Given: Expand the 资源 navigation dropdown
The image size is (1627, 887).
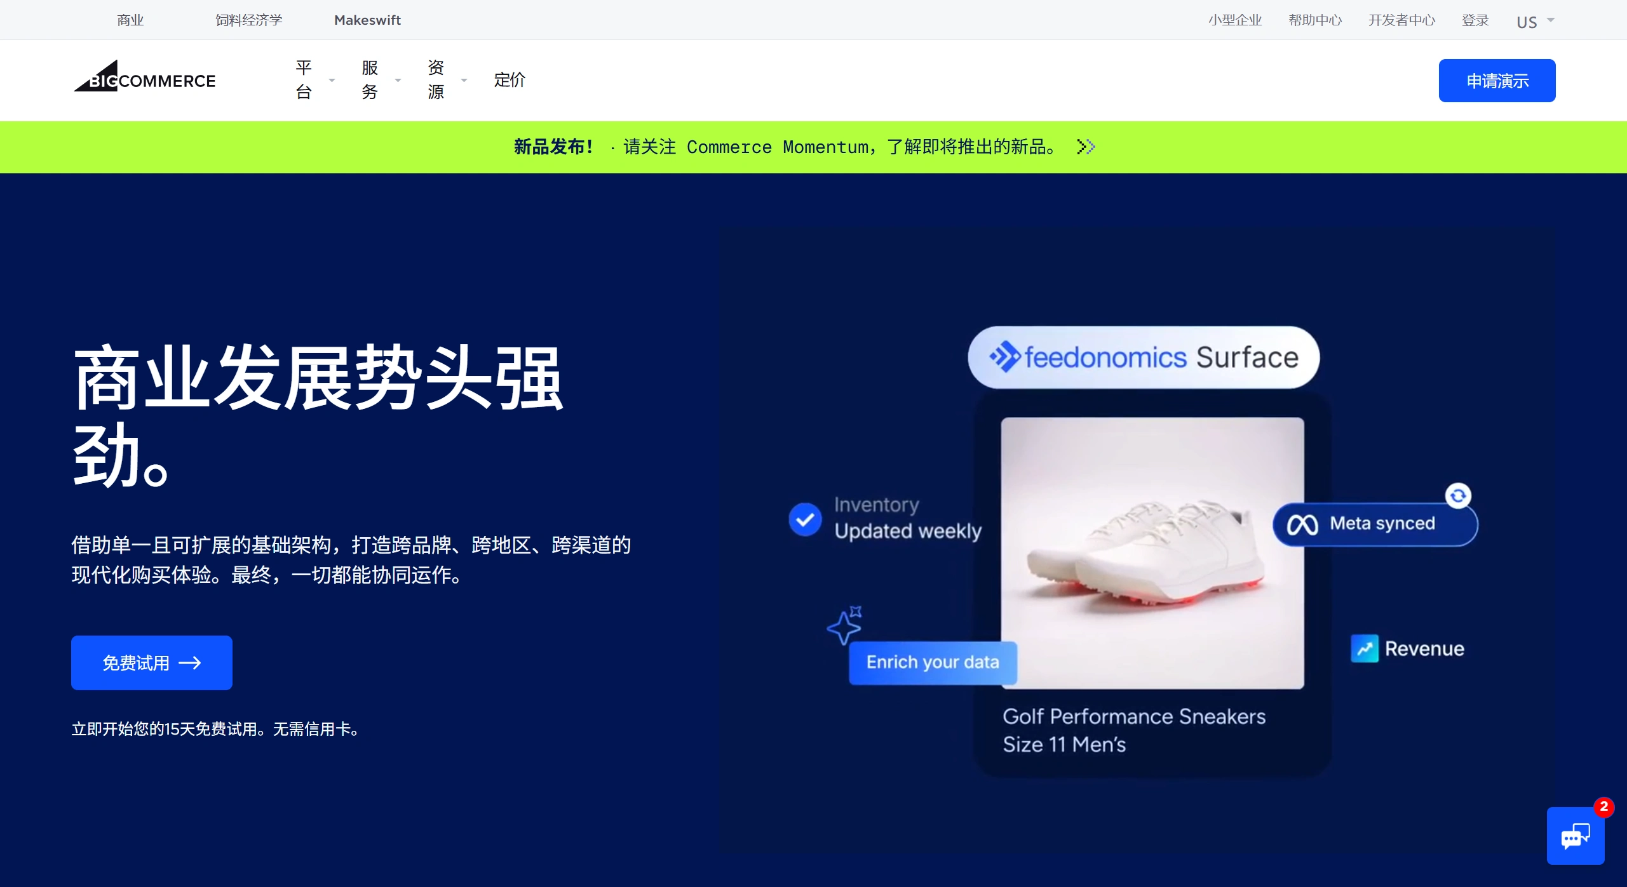Looking at the screenshot, I should tap(447, 80).
